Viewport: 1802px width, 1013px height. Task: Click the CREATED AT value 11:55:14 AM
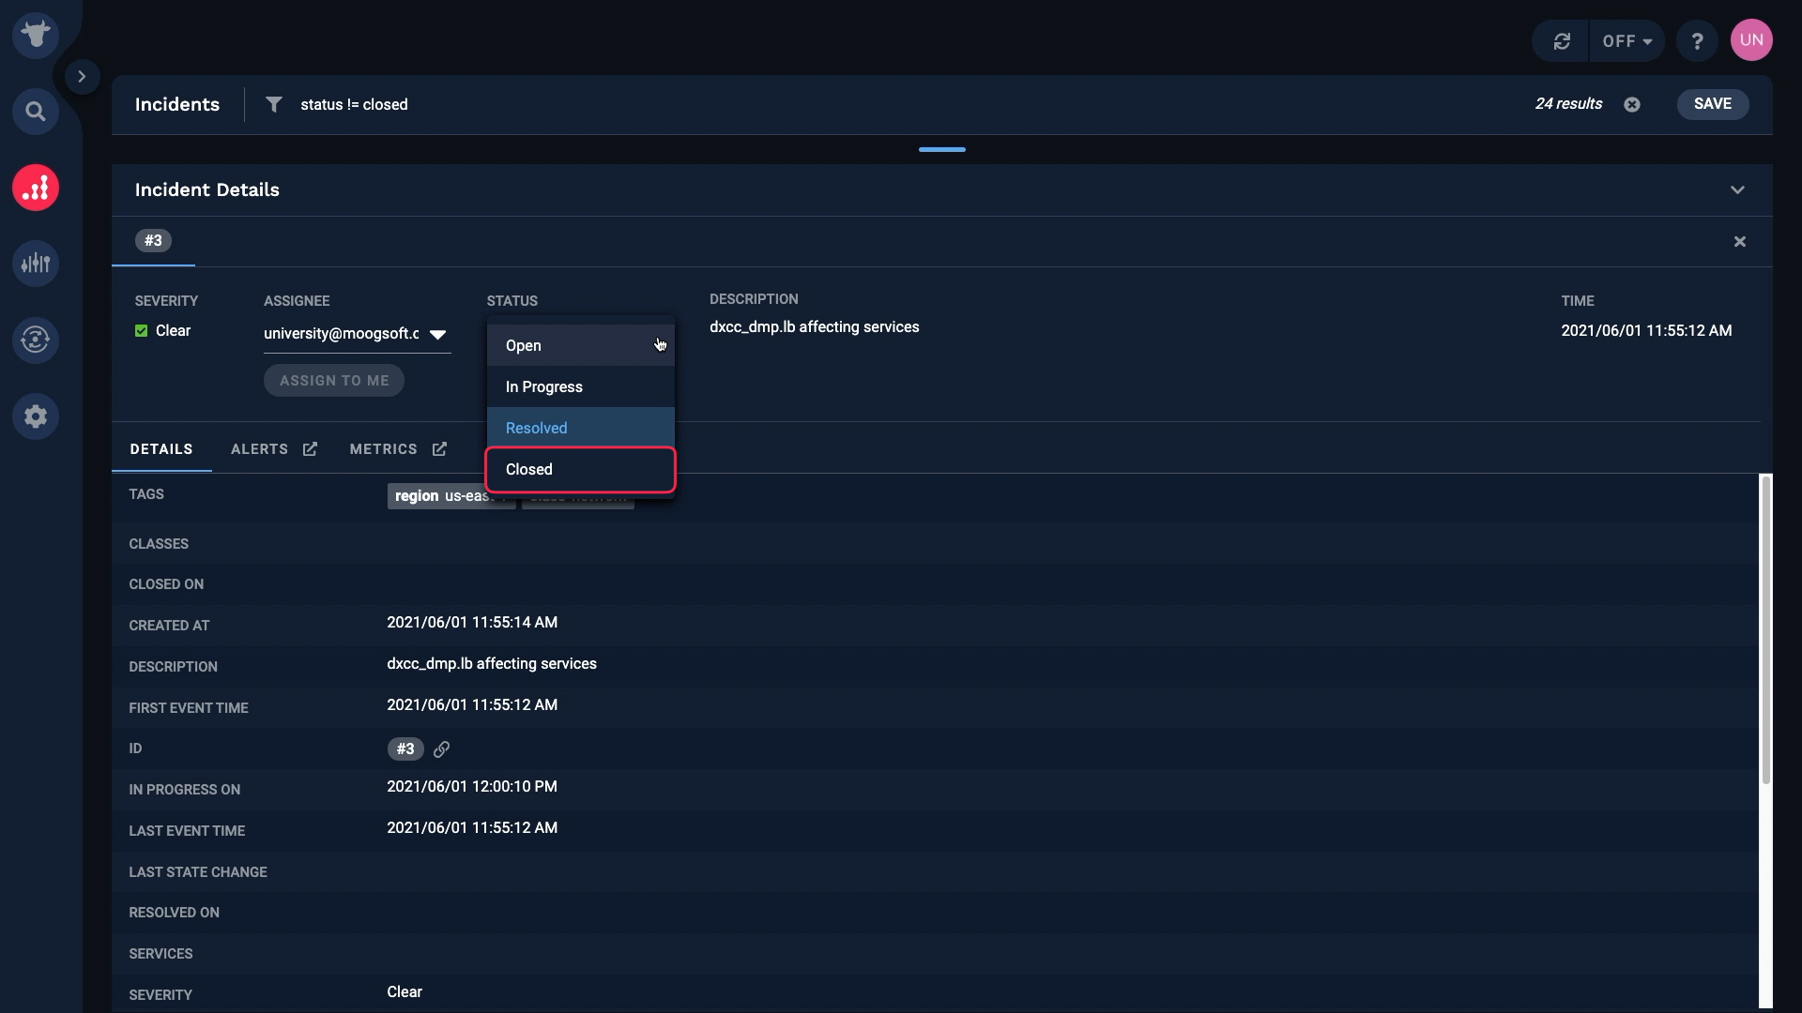point(472,623)
